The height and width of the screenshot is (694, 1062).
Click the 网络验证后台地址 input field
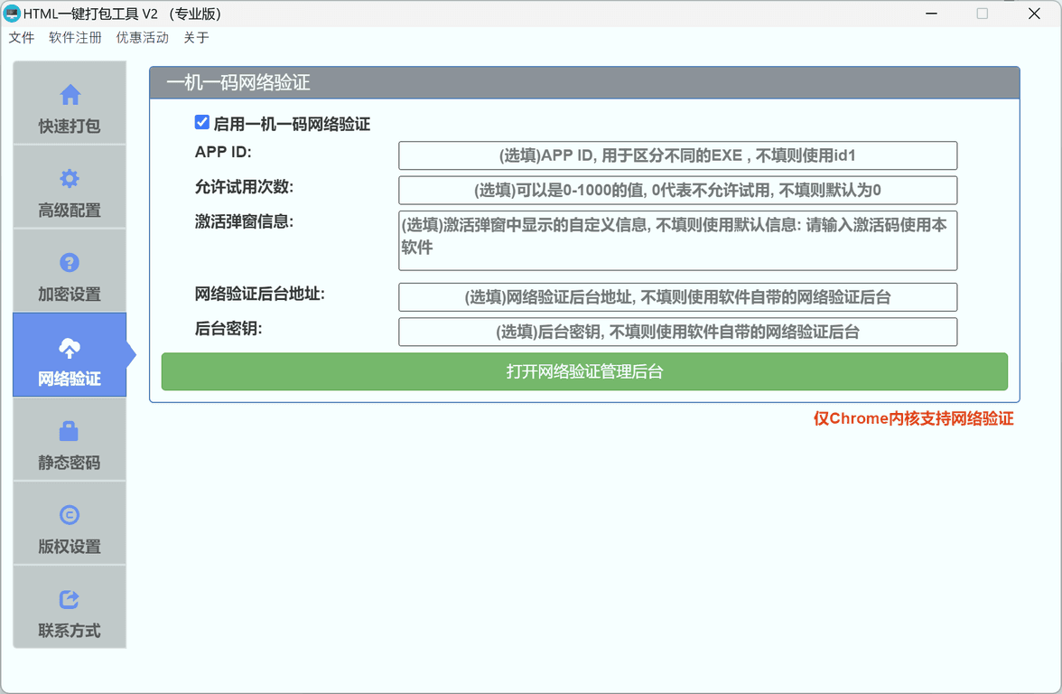pos(677,296)
